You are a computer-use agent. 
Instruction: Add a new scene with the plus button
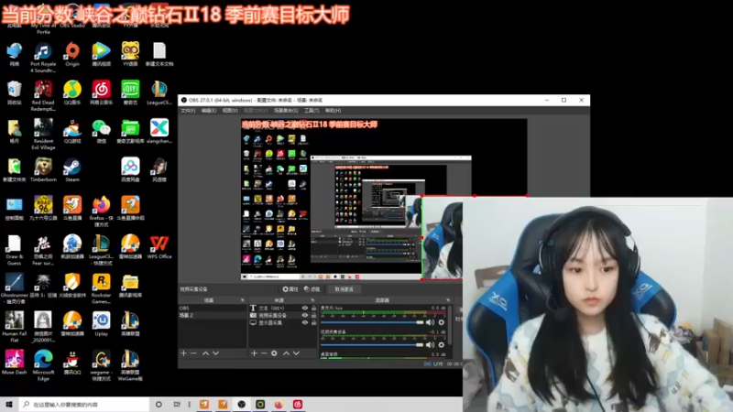pyautogui.click(x=184, y=353)
